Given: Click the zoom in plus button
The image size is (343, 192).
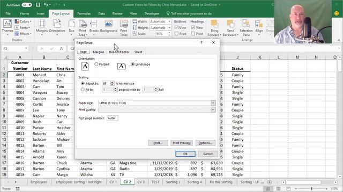Looking at the screenshot, I should coord(326,188).
